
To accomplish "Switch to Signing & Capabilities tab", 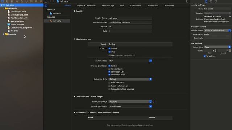I will (x=86, y=6).
